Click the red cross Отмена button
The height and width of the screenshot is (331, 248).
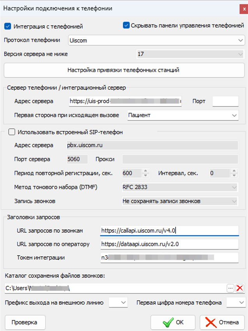(222, 322)
